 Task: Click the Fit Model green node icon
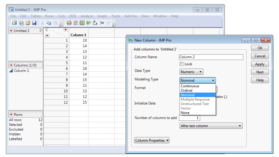click(102, 23)
